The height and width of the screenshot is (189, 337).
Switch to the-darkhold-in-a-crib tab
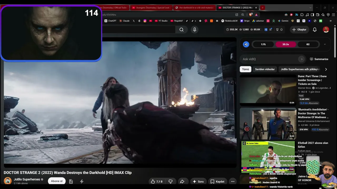194,8
